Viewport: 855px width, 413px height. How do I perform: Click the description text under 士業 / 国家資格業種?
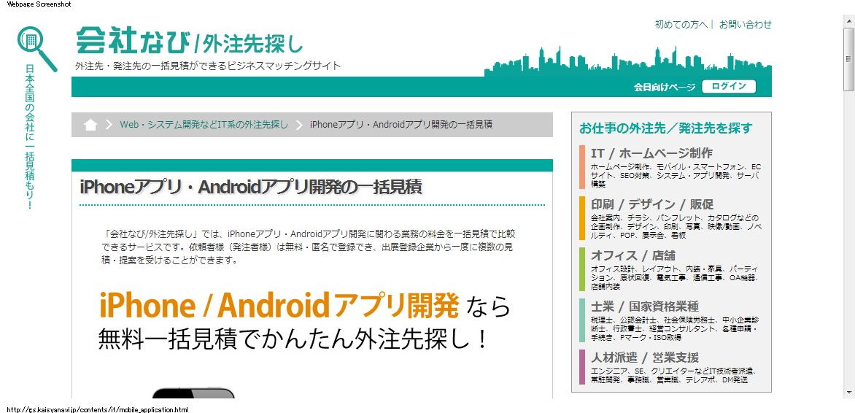click(x=675, y=328)
